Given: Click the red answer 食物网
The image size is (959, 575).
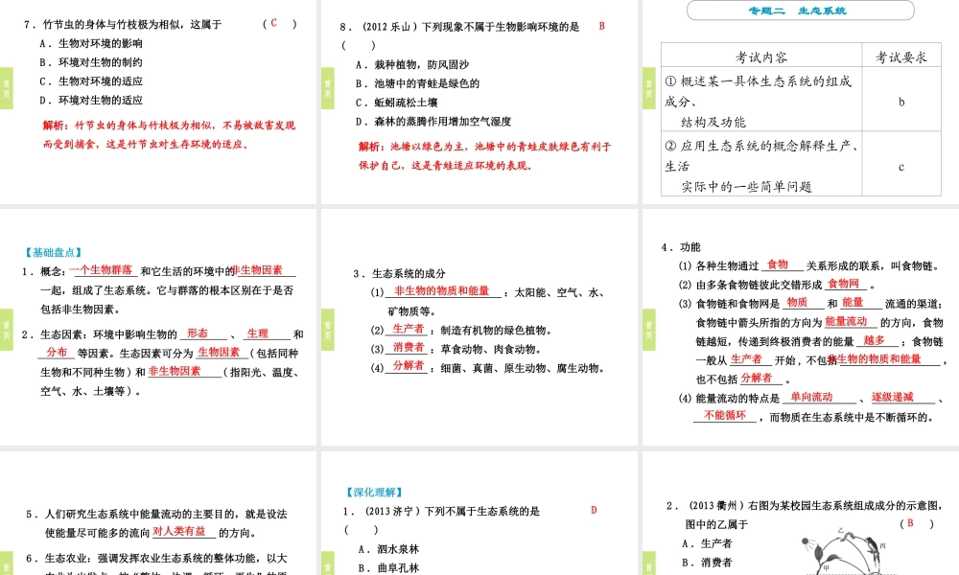Looking at the screenshot, I should (x=843, y=284).
